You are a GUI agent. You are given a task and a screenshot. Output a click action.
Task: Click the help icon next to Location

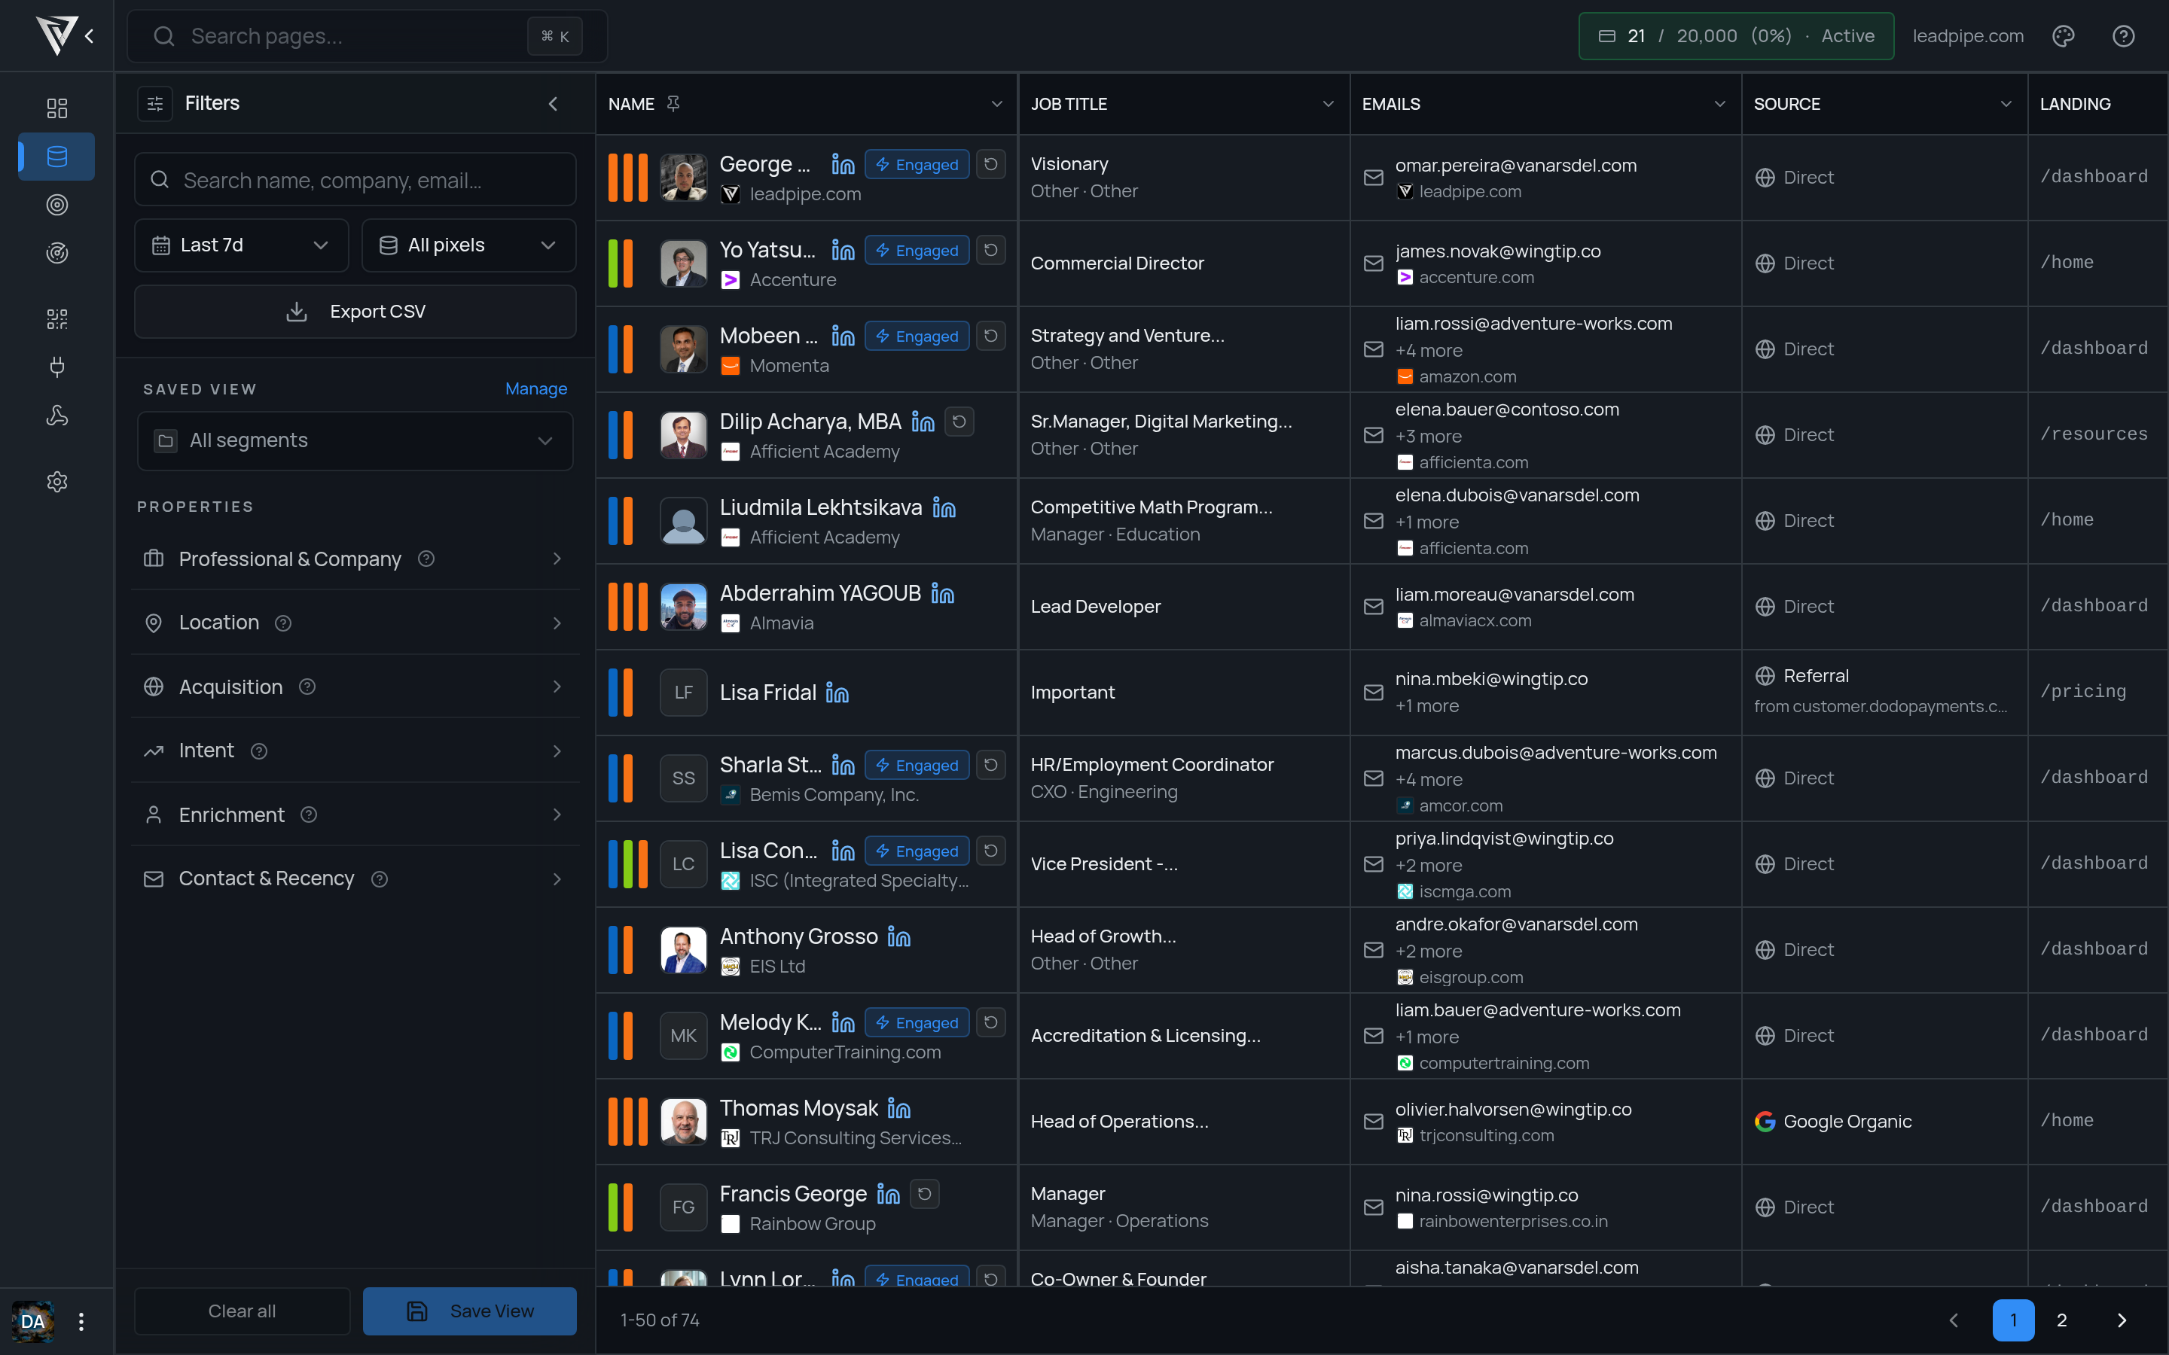(283, 624)
